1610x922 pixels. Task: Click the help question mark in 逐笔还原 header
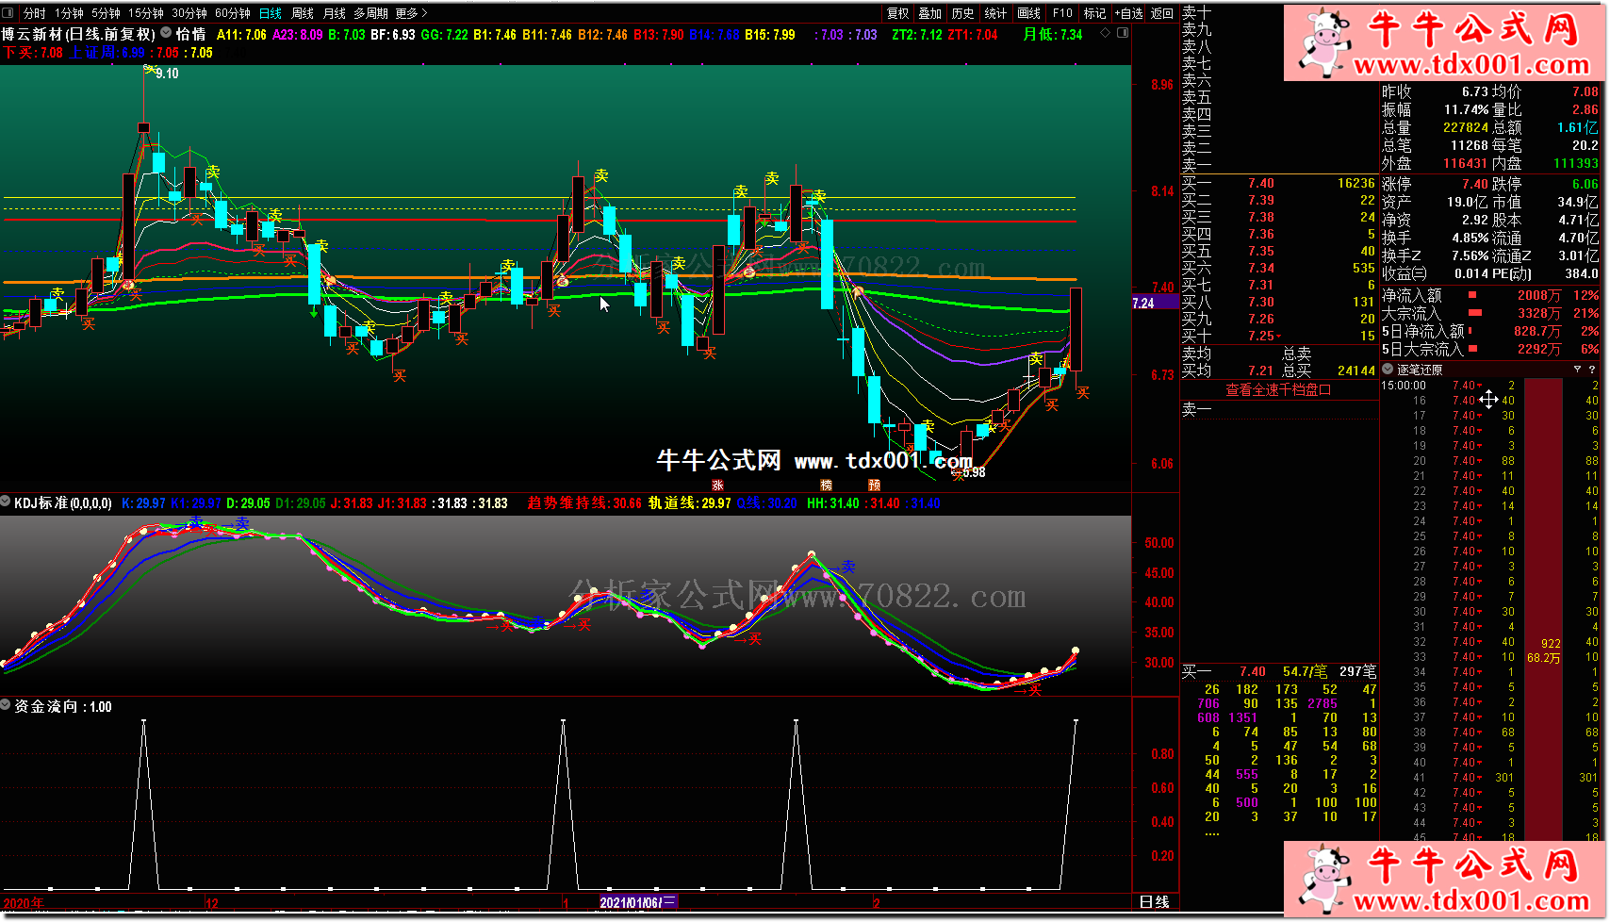click(x=1592, y=370)
